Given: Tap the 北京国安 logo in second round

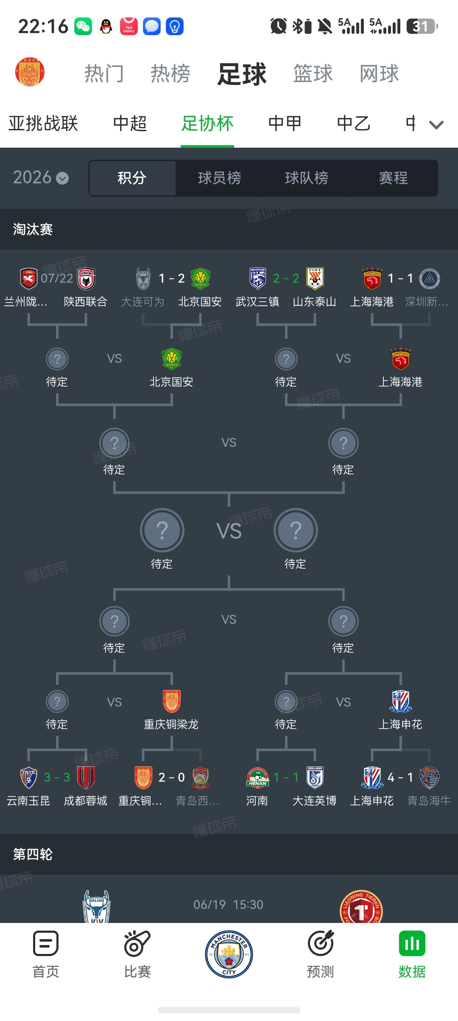Looking at the screenshot, I should (172, 359).
